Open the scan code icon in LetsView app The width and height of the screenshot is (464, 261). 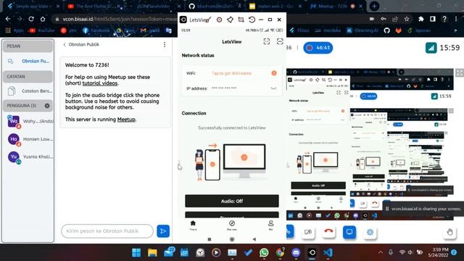pyautogui.click(x=280, y=41)
